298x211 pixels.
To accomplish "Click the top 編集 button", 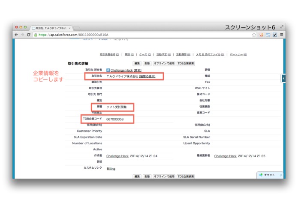I will pos(137,63).
